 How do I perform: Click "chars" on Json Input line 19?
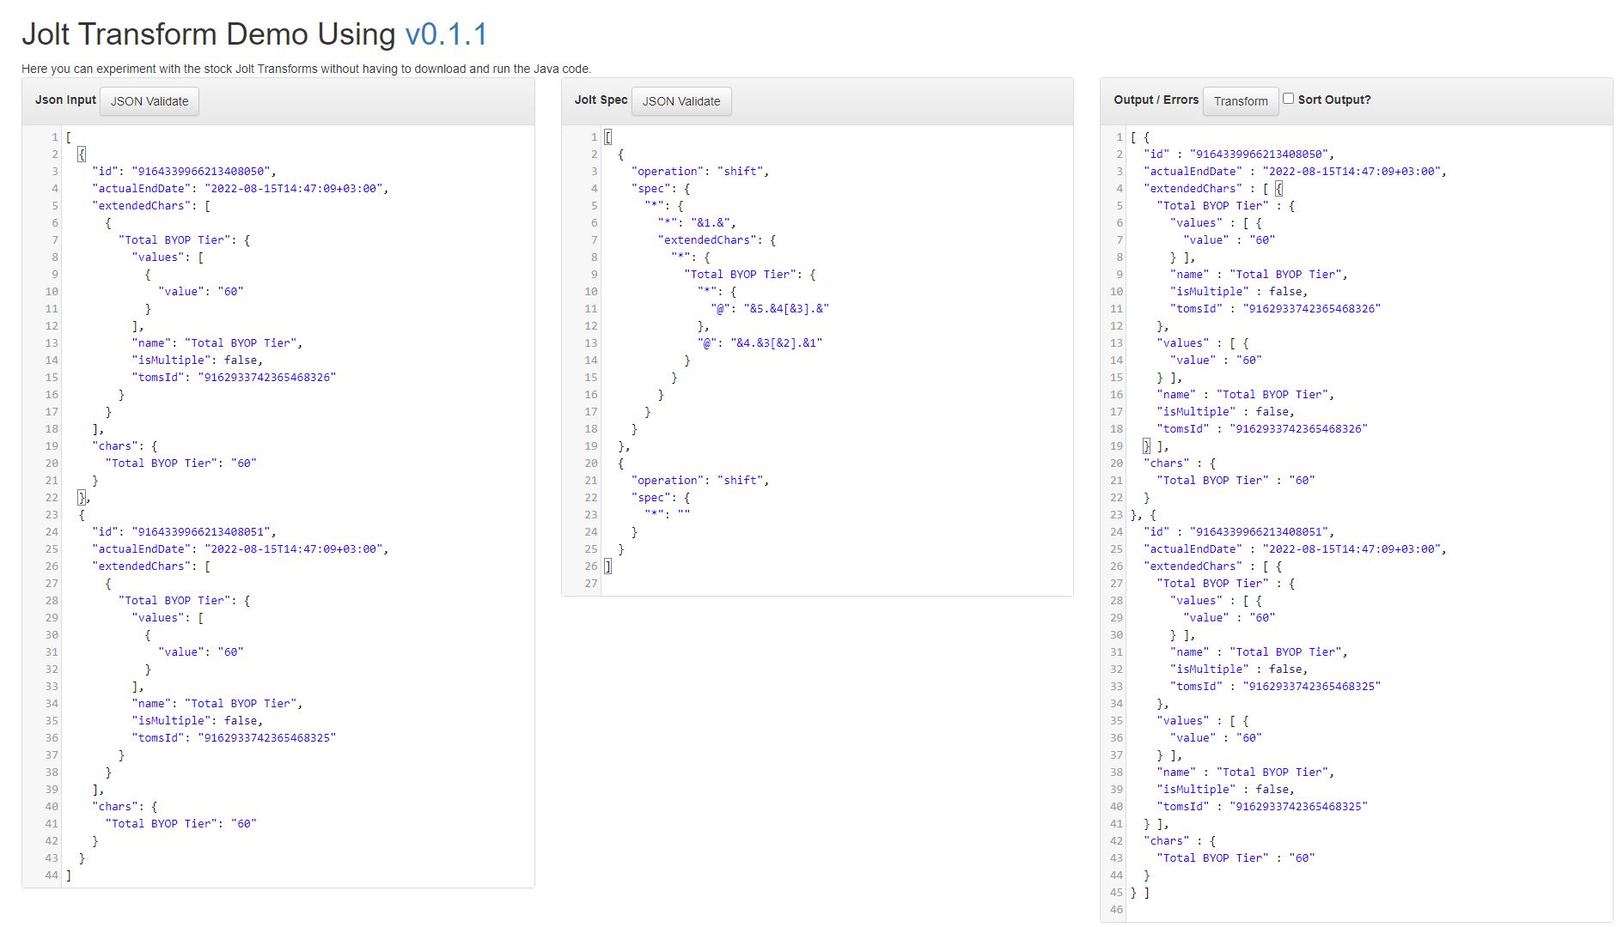tap(115, 446)
